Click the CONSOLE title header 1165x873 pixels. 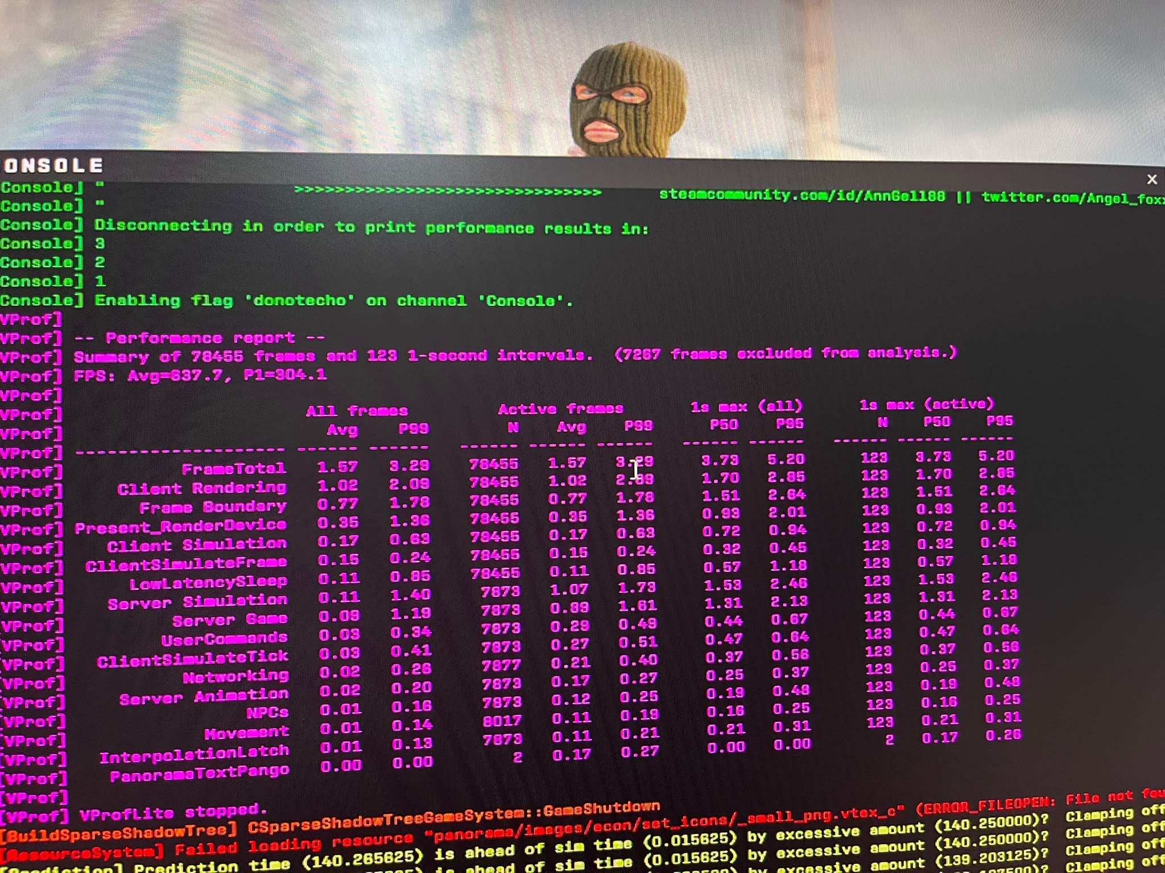click(x=52, y=165)
